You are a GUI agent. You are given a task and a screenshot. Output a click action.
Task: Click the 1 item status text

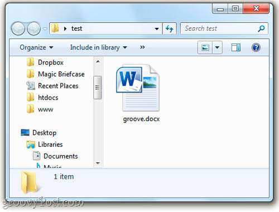[64, 176]
